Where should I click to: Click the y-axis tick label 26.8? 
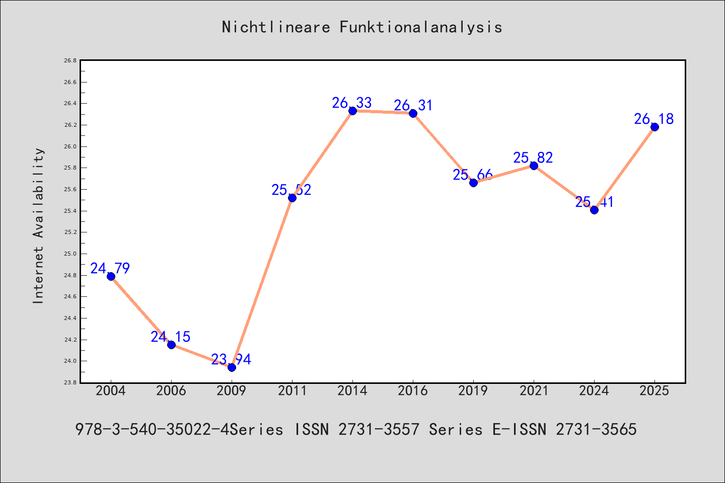point(70,60)
